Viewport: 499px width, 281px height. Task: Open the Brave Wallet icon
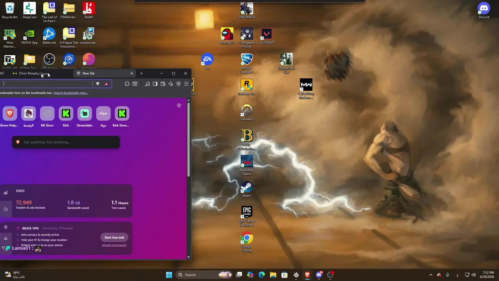(x=163, y=84)
